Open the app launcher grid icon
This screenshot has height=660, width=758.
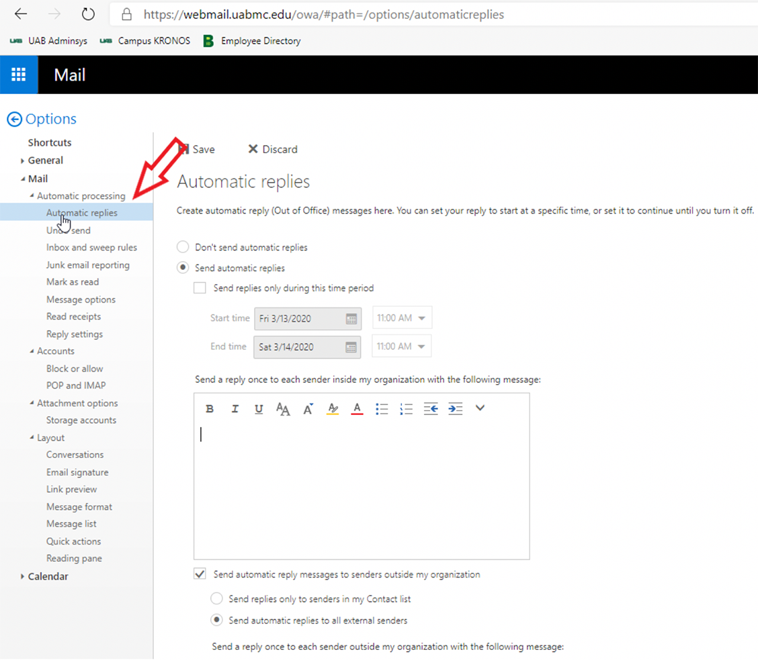[18, 75]
